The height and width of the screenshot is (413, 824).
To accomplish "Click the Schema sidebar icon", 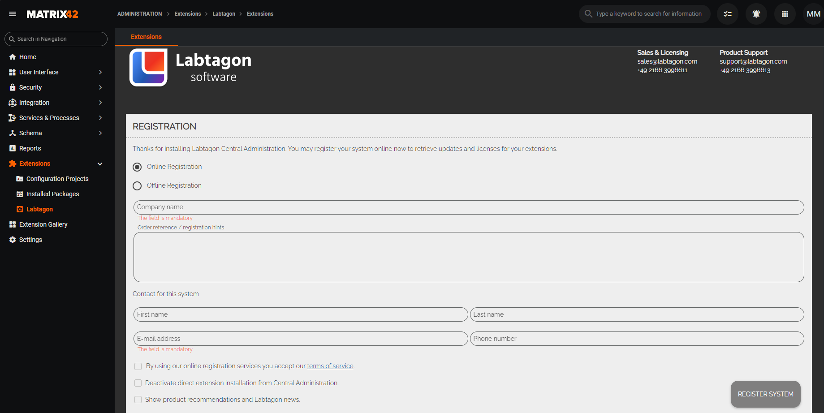I will pyautogui.click(x=13, y=133).
